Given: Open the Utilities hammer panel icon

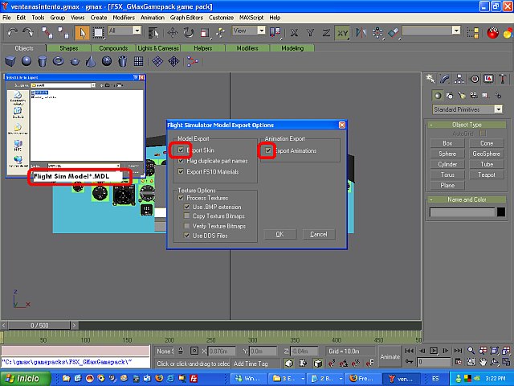Looking at the screenshot, I should coord(503,79).
